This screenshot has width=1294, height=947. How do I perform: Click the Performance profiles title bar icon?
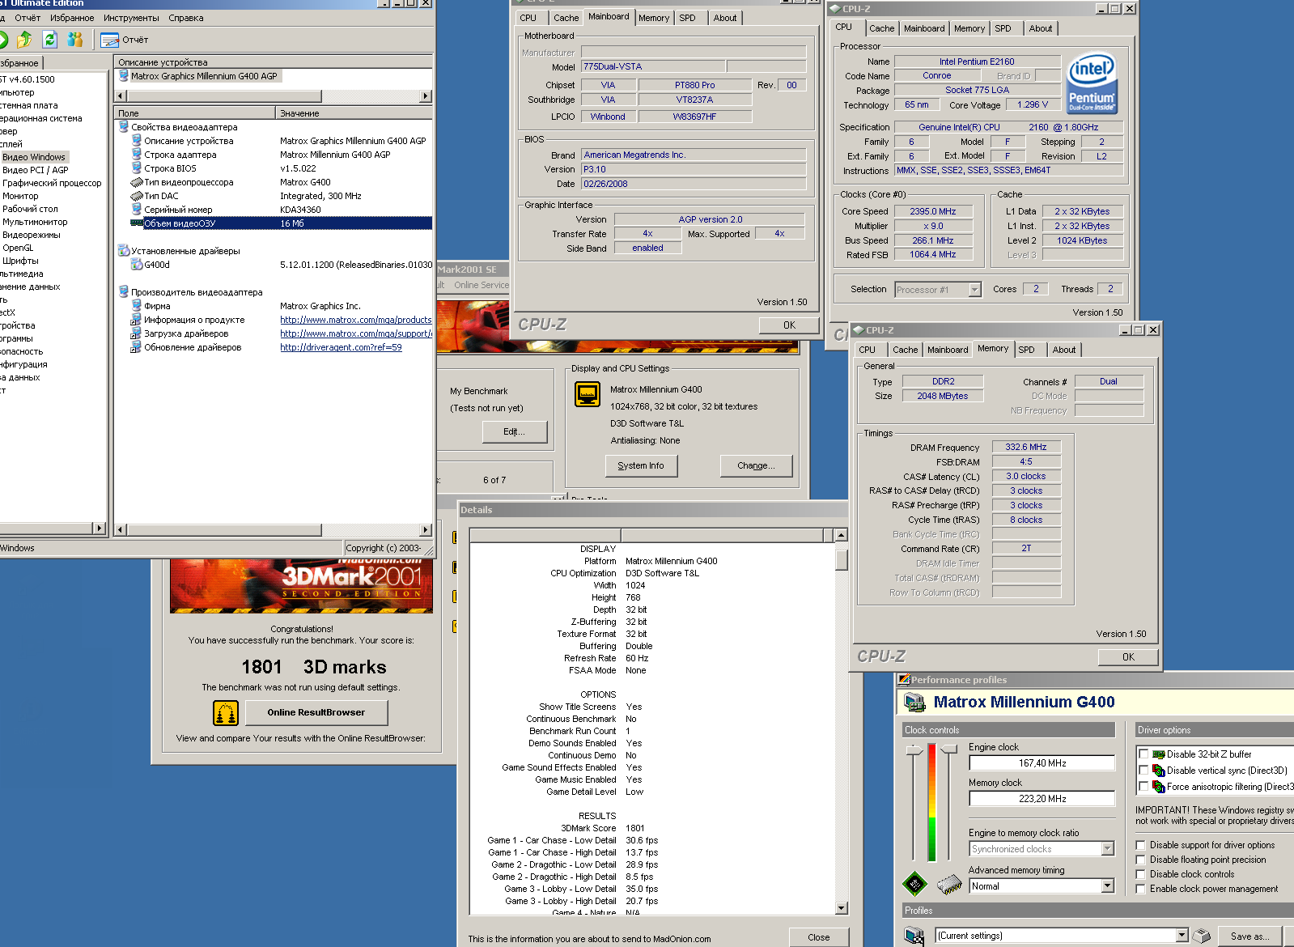(904, 680)
